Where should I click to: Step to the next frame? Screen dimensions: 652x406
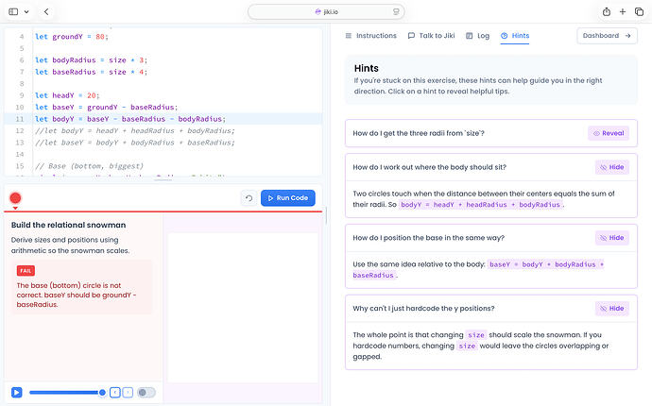point(129,392)
